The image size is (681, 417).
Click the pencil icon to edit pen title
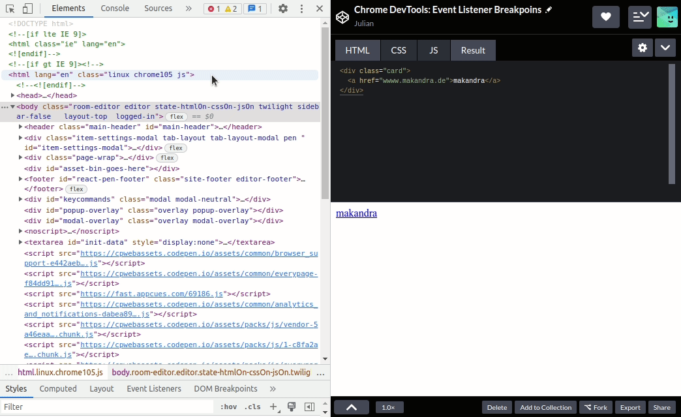549,10
